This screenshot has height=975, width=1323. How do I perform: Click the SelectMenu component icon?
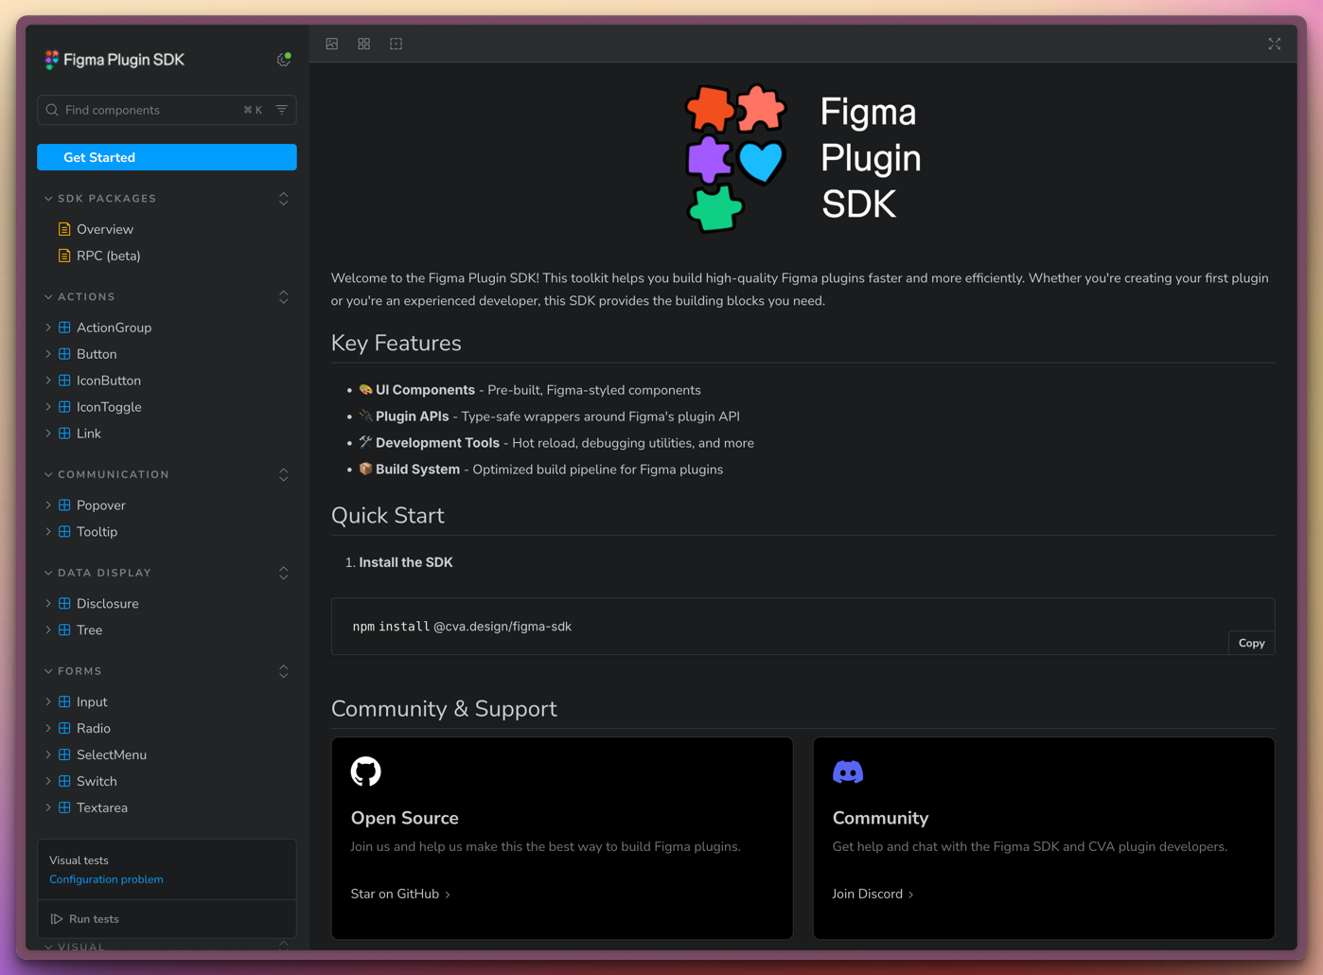point(64,755)
